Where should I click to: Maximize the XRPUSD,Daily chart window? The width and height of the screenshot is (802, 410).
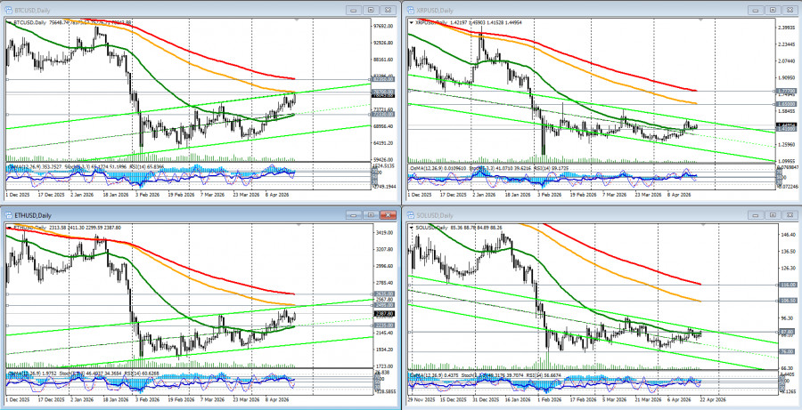(x=773, y=10)
